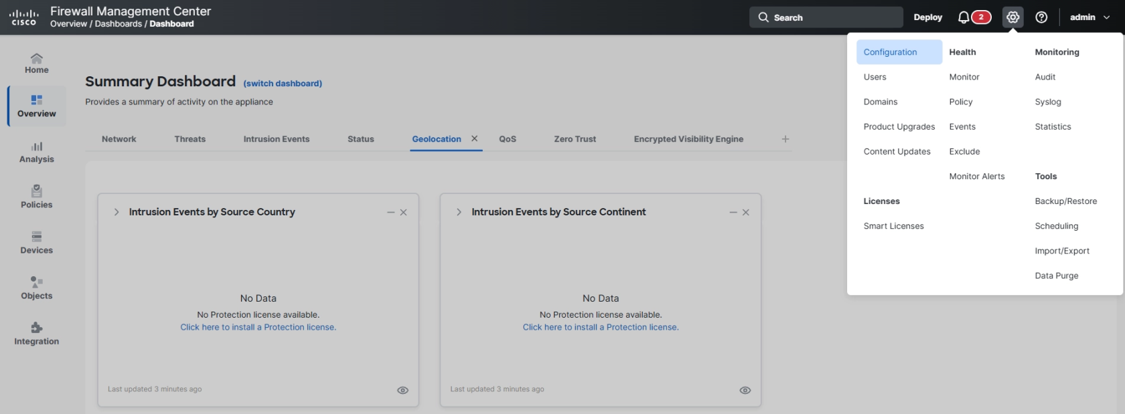The image size is (1125, 414).
Task: Click Protection license link in Source Country widget
Action: click(258, 327)
